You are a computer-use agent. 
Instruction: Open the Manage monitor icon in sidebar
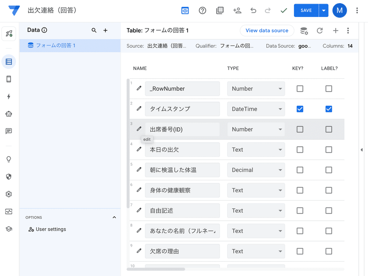[x=9, y=212]
